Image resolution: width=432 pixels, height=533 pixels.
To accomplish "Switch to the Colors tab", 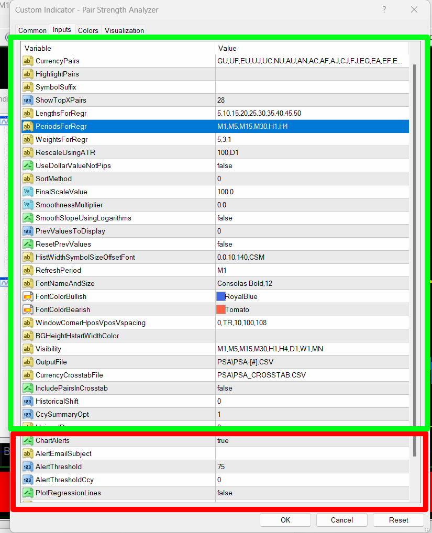I will pyautogui.click(x=88, y=30).
